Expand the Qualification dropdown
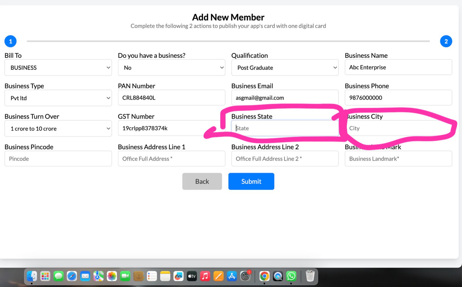Viewport: 462px width, 287px height. click(285, 68)
